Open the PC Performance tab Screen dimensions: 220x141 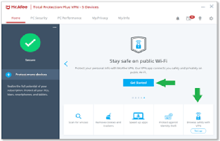pyautogui.click(x=69, y=18)
